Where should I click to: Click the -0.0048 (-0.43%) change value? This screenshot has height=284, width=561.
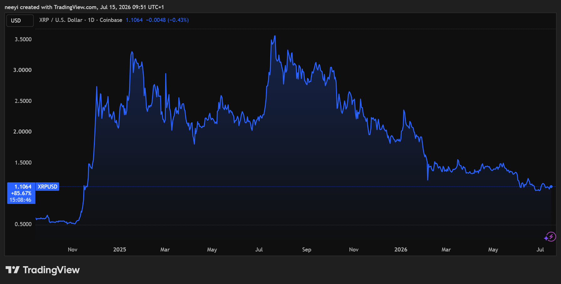click(167, 20)
